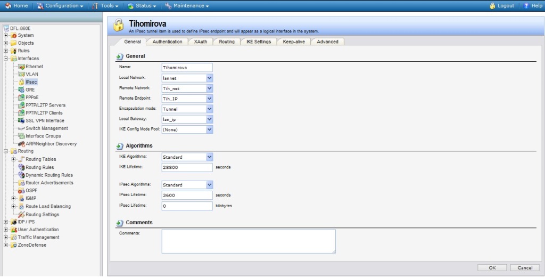The height and width of the screenshot is (277, 545).
Task: Click the PPPoE icon in the tree
Action: (x=22, y=97)
